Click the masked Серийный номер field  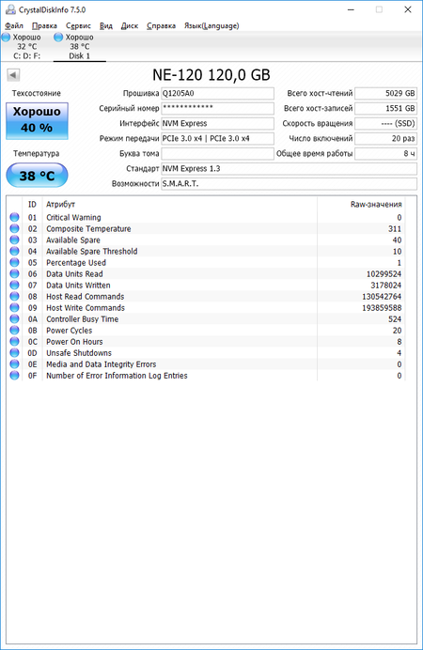click(x=217, y=108)
